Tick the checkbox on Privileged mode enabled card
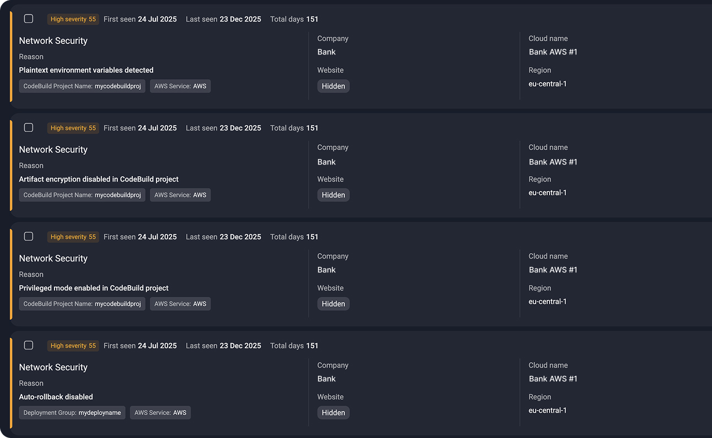The width and height of the screenshot is (712, 438). click(x=29, y=237)
